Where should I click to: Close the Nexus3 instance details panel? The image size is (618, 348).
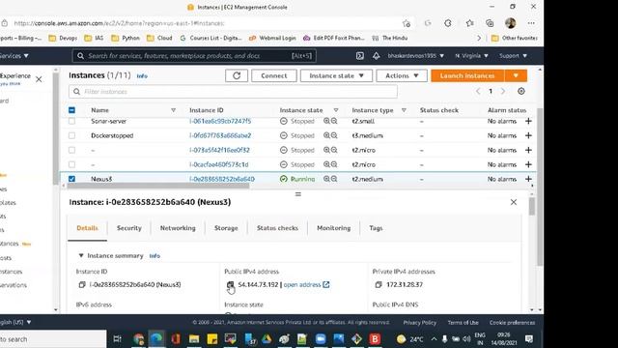pyautogui.click(x=513, y=202)
